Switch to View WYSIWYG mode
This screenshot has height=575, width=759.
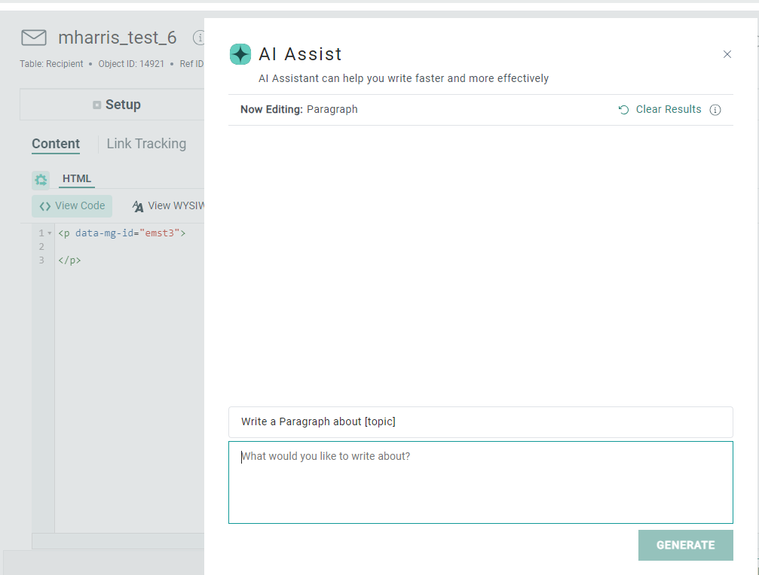(168, 206)
